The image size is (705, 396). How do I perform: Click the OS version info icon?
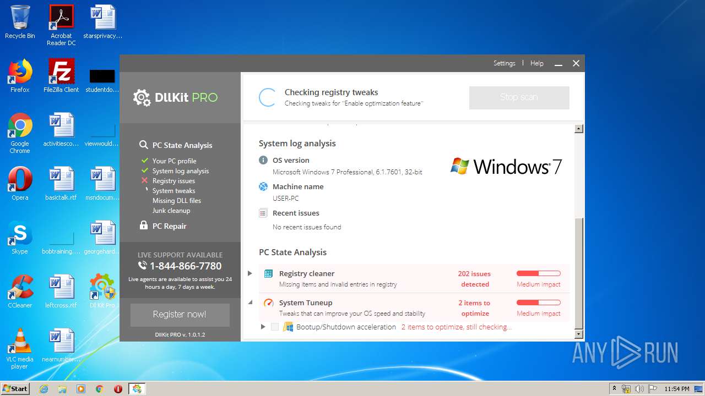click(263, 160)
